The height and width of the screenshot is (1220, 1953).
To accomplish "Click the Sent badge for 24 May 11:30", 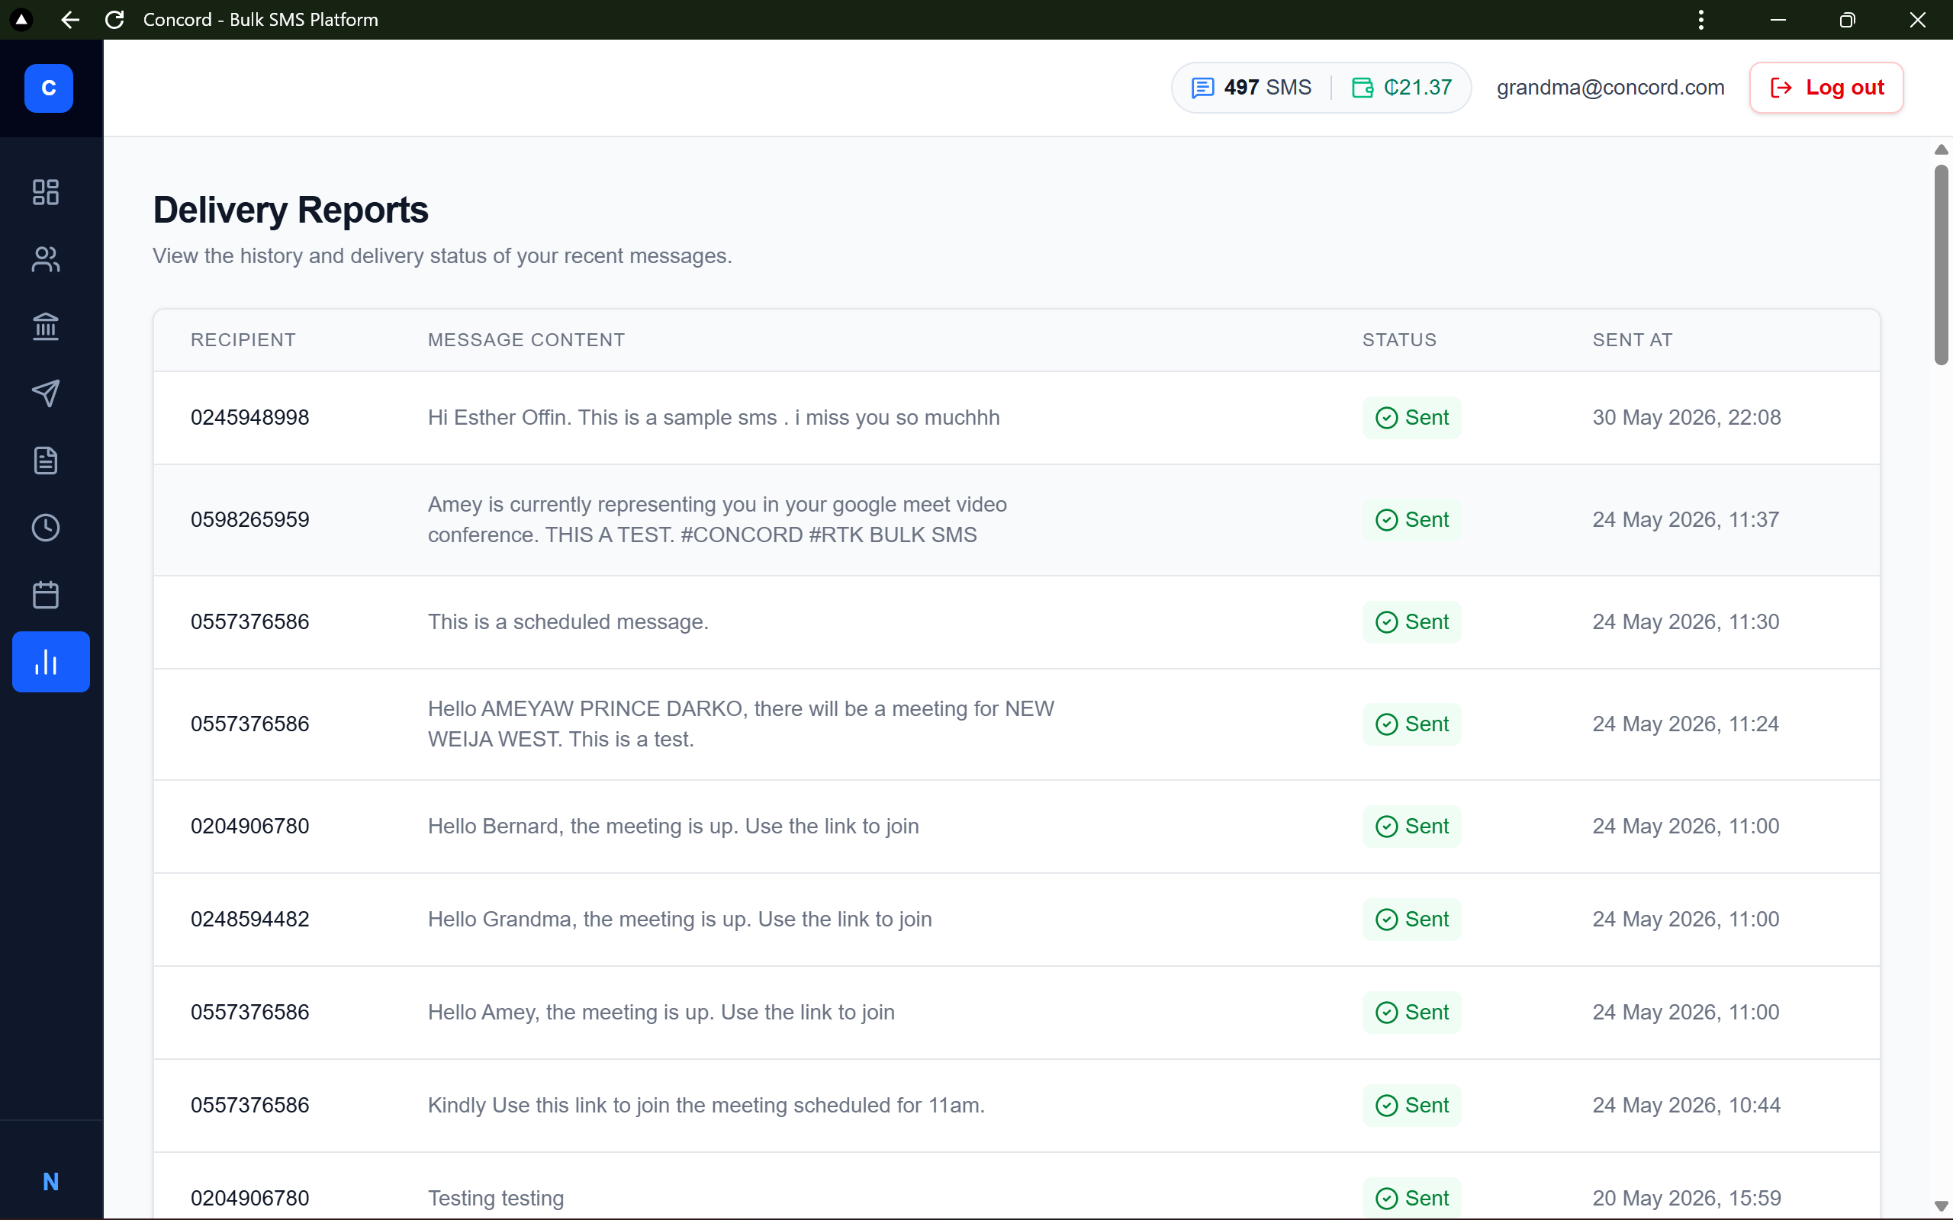I will (x=1411, y=622).
